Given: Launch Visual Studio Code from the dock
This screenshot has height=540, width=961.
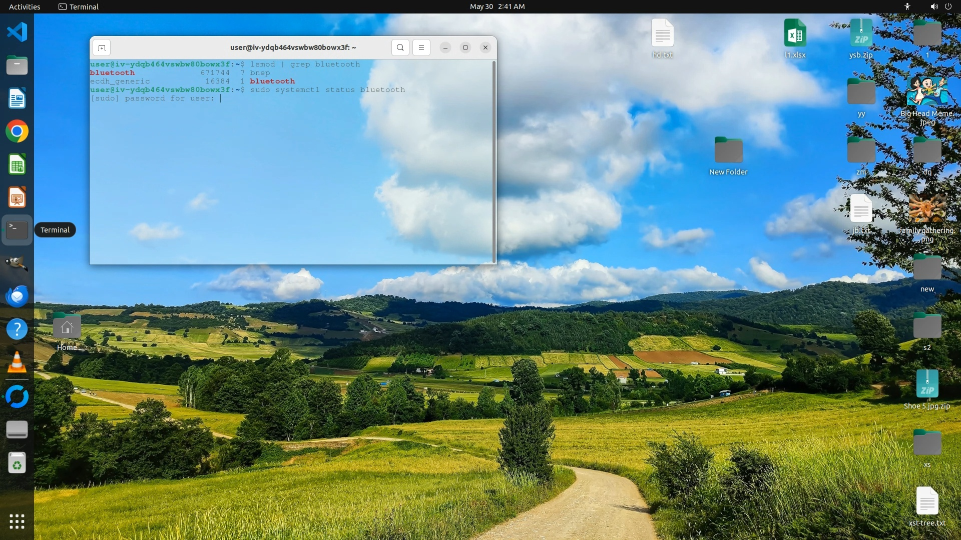Looking at the screenshot, I should 17,32.
